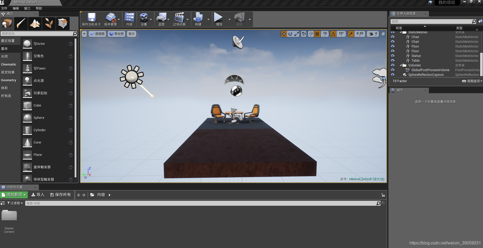The height and width of the screenshot is (248, 483).
Task: Toggle visibility of GlobalPostProcessVolume
Action: [393, 70]
